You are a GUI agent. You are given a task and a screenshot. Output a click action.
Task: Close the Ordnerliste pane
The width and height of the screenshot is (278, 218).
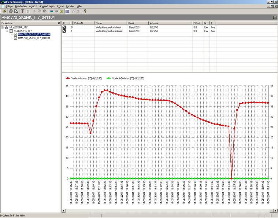click(59, 23)
